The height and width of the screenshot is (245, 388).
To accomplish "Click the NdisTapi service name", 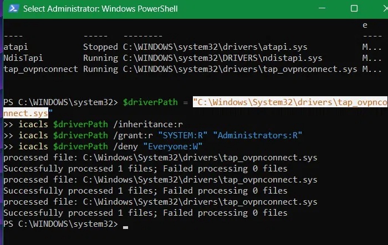I will tap(23, 58).
